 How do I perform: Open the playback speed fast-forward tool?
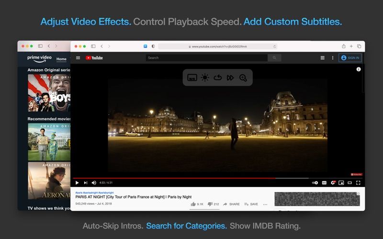[230, 78]
